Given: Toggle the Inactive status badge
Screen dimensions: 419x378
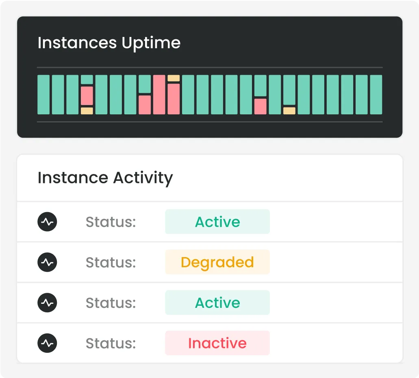Looking at the screenshot, I should click(217, 343).
